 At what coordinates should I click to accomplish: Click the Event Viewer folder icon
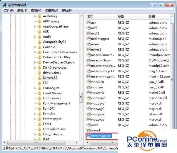[39, 93]
